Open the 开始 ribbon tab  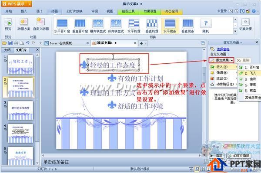(x=9, y=11)
